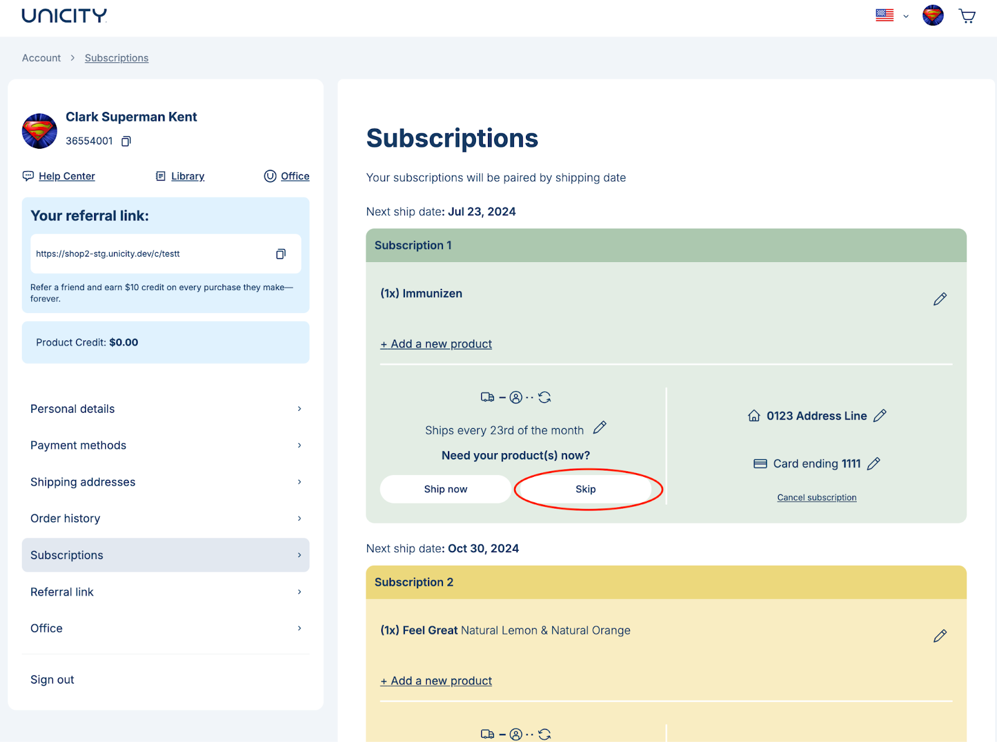Edit the 0123 Address Line shipping address

point(880,416)
